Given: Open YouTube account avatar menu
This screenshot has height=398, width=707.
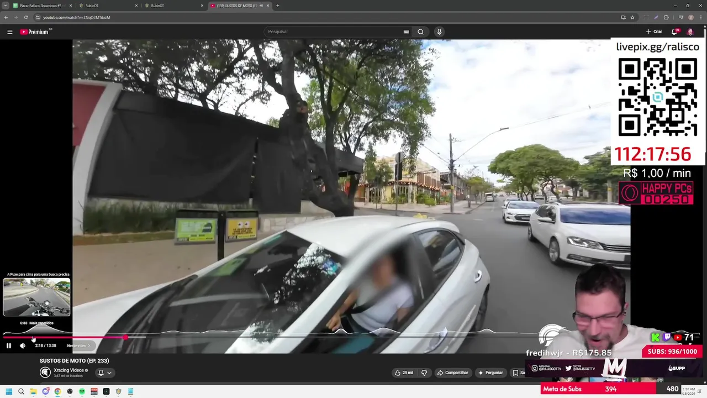Looking at the screenshot, I should point(690,32).
